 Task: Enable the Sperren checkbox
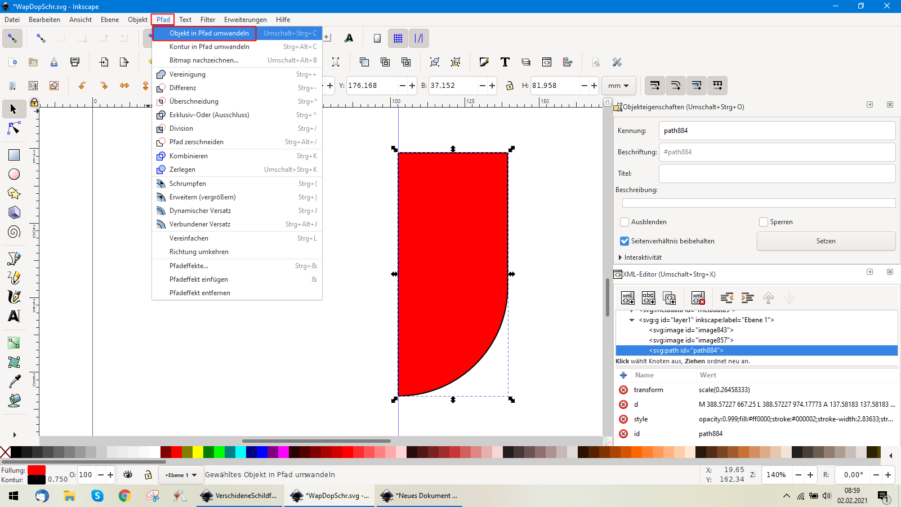tap(764, 222)
